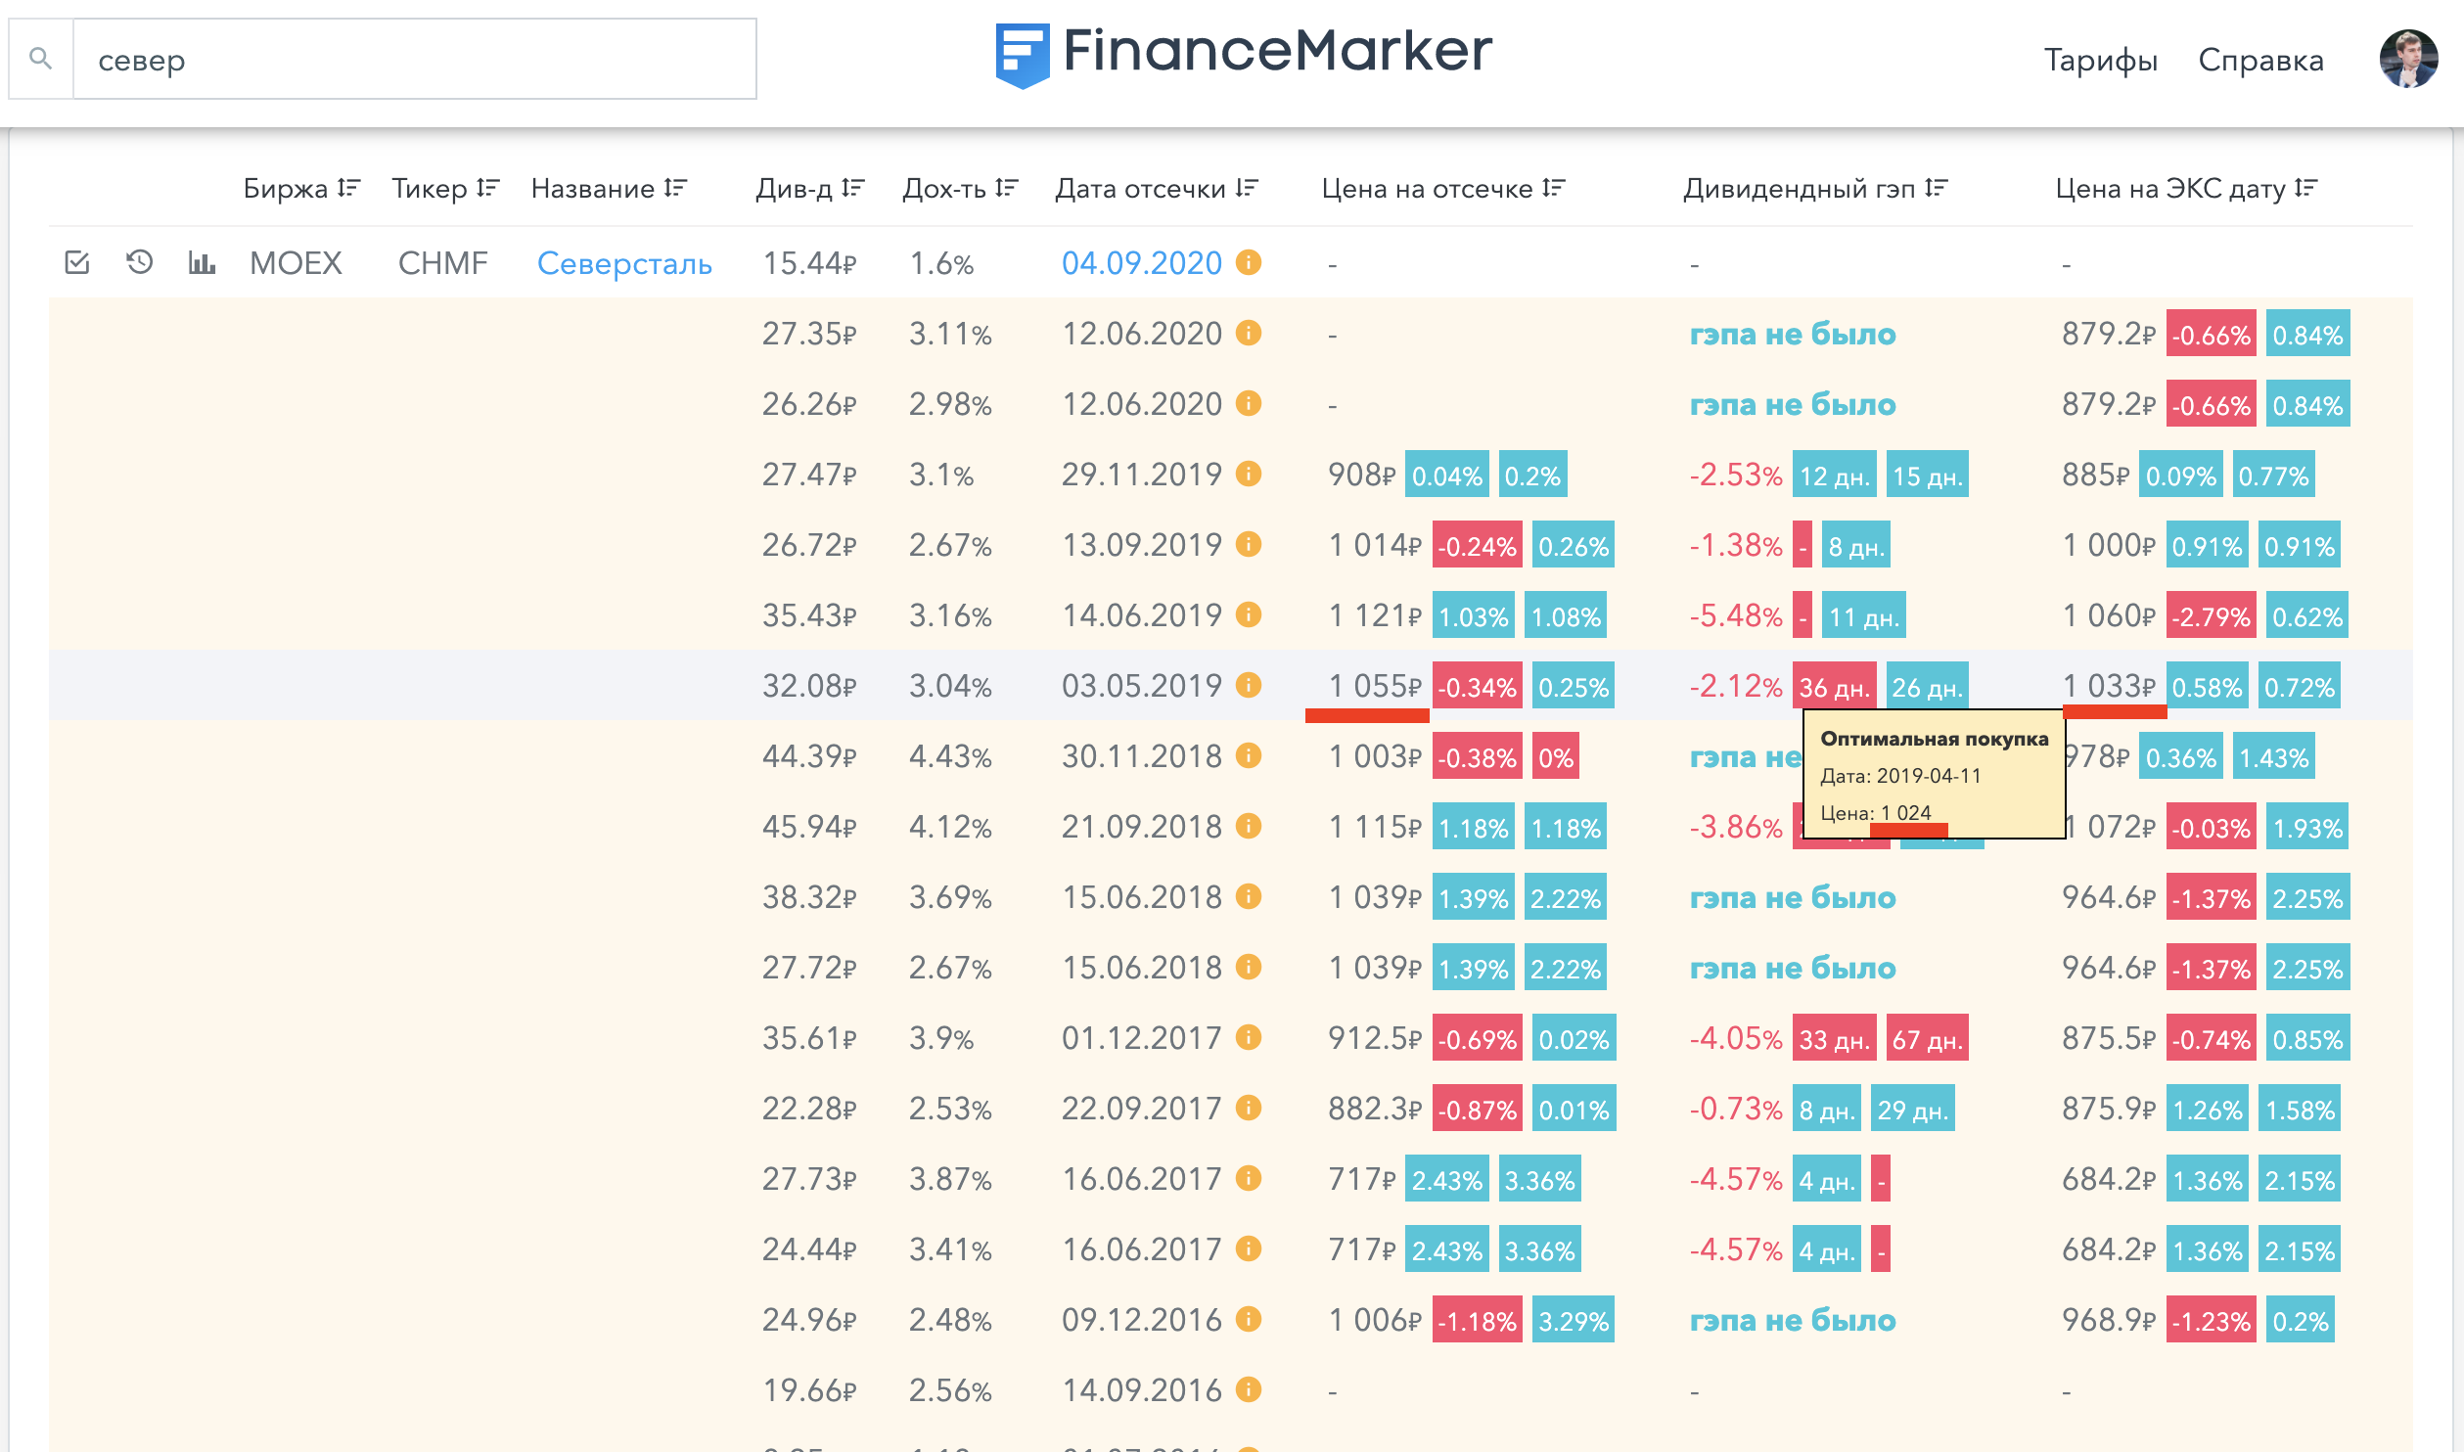Click the '15 дн.' badge in the 29.11.2019 row
2464x1452 pixels.
click(x=1927, y=475)
